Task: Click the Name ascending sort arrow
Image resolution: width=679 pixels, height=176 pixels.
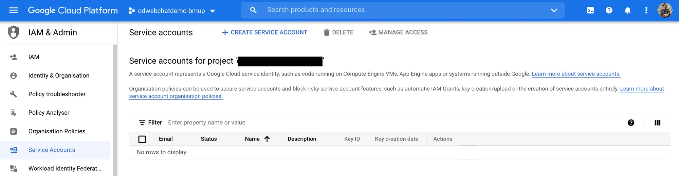Action: 267,139
